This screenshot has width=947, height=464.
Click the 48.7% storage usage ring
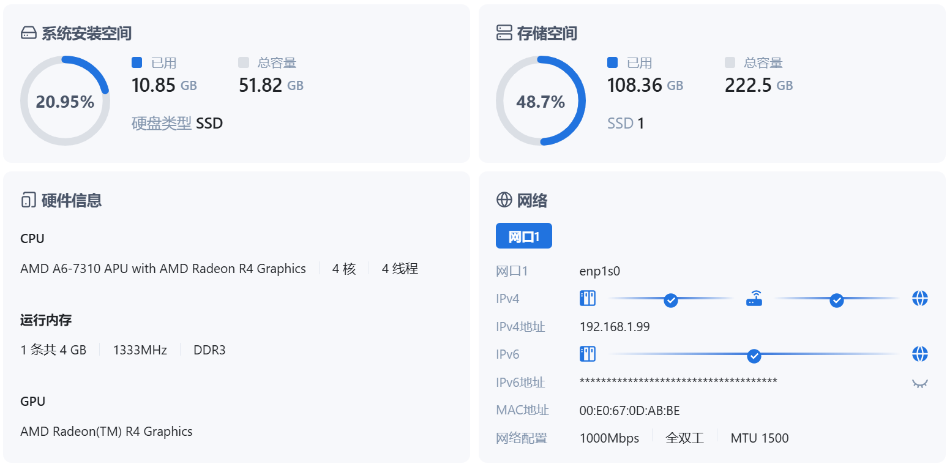coord(541,101)
